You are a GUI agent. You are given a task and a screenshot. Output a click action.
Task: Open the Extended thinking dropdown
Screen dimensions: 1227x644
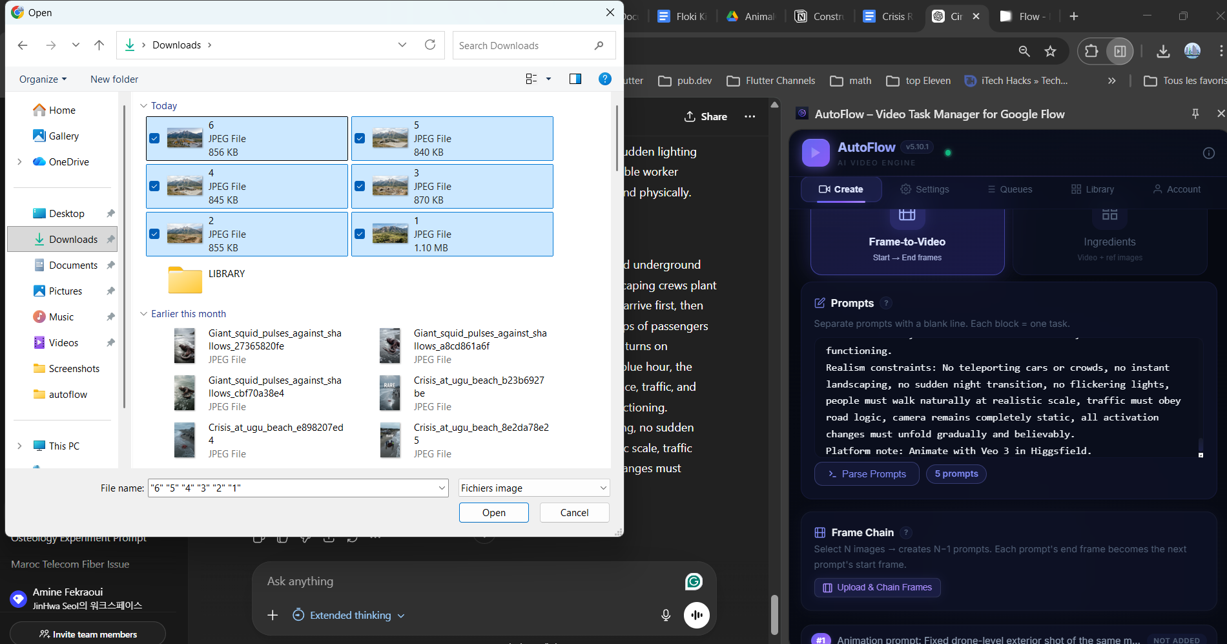coord(349,615)
